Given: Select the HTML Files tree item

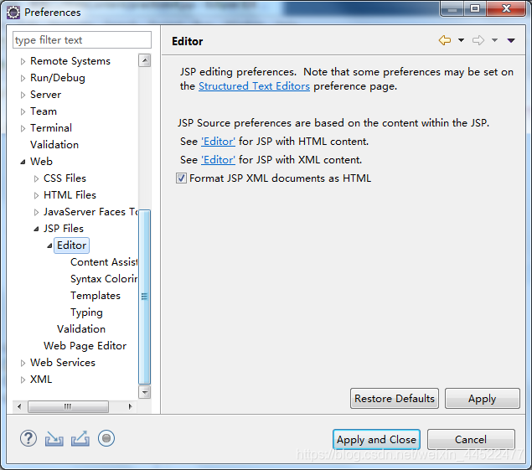Looking at the screenshot, I should click(x=70, y=195).
